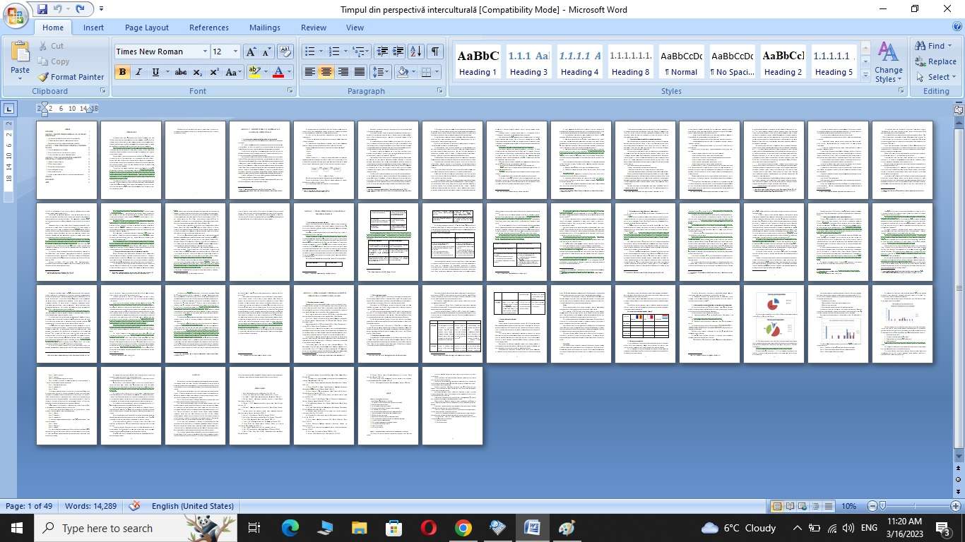This screenshot has height=542, width=965.
Task: Toggle Bold formatting off
Action: click(122, 72)
